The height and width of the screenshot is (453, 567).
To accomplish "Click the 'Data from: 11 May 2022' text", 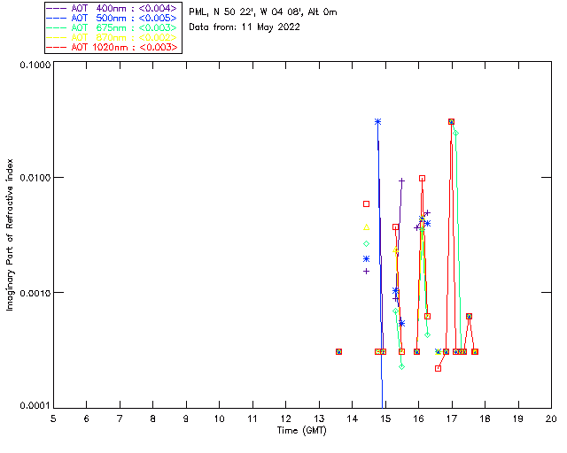I will tap(245, 27).
